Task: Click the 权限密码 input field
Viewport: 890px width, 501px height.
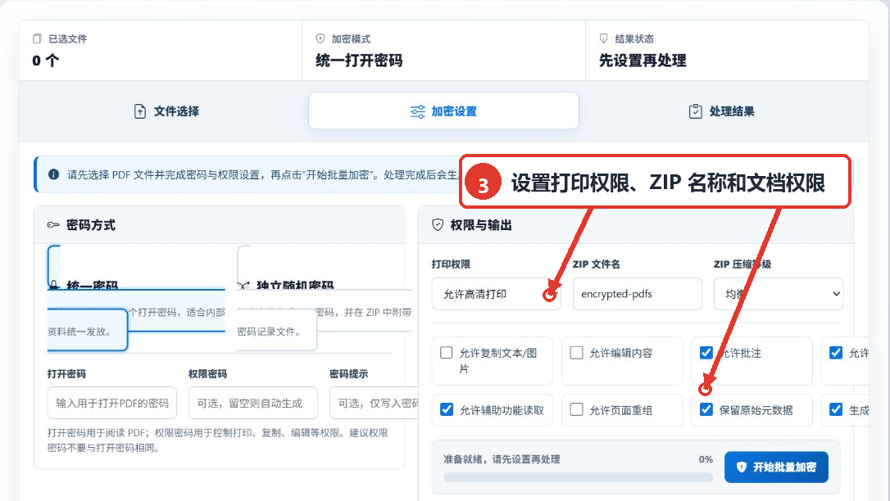Action: (x=253, y=403)
